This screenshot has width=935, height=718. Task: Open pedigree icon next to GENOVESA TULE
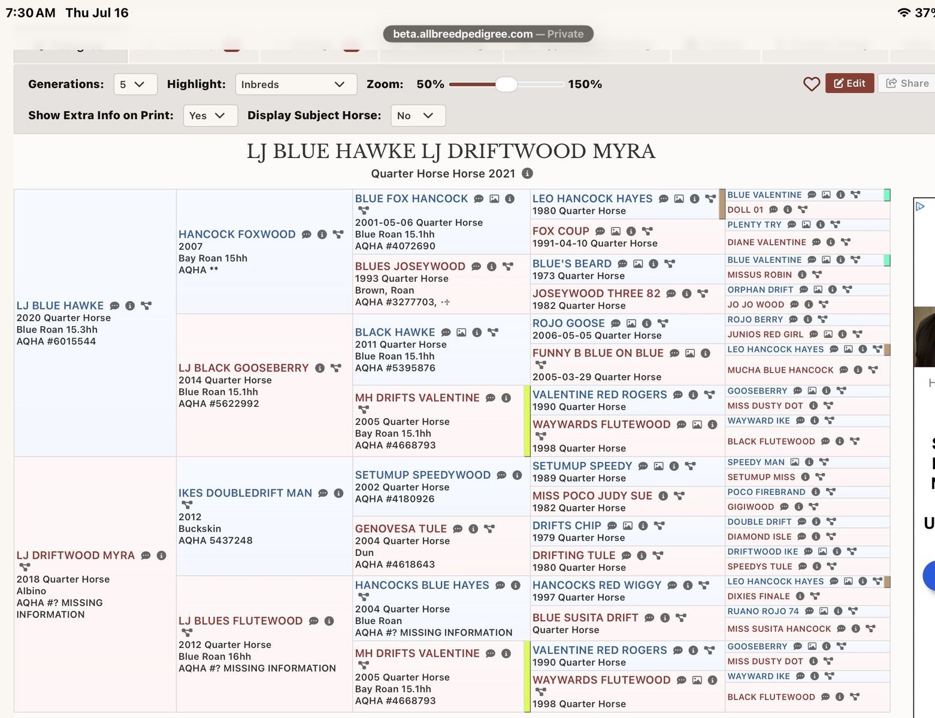[489, 529]
